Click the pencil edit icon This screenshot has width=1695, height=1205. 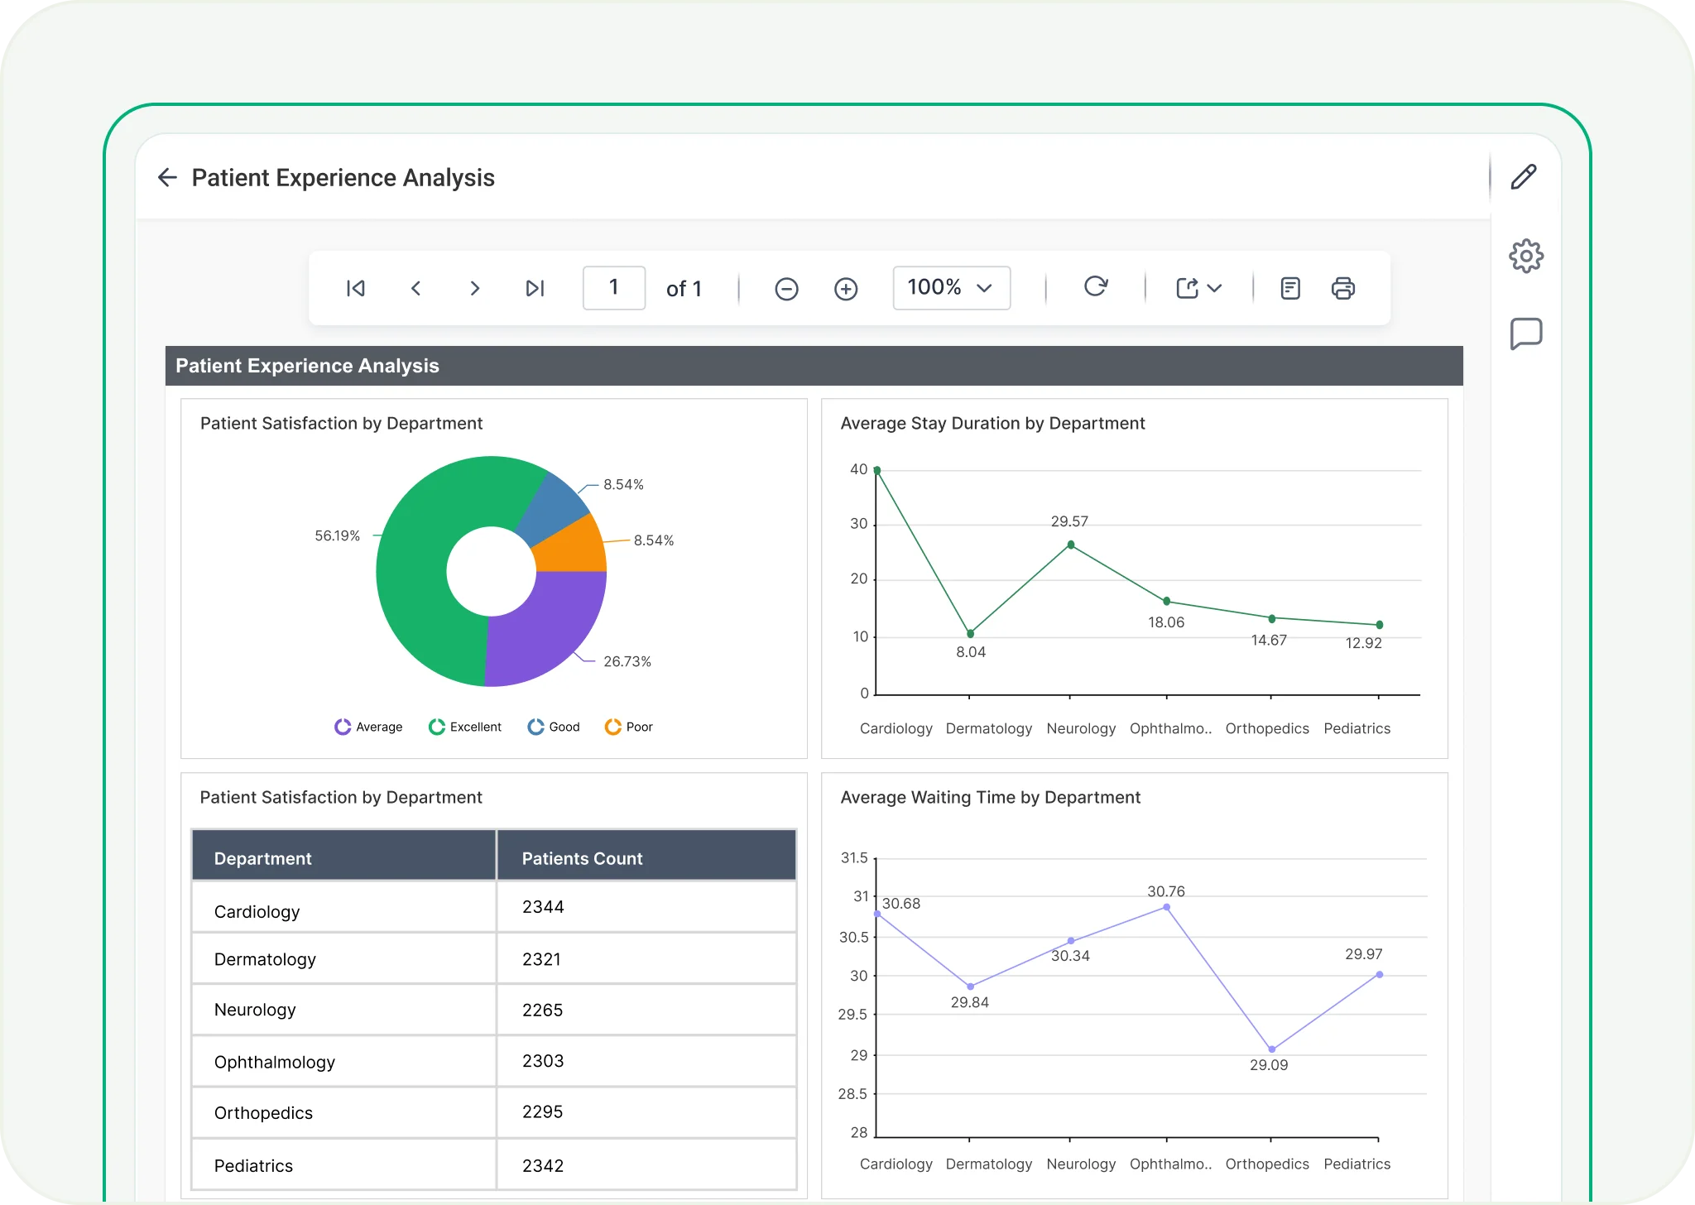pos(1524,177)
